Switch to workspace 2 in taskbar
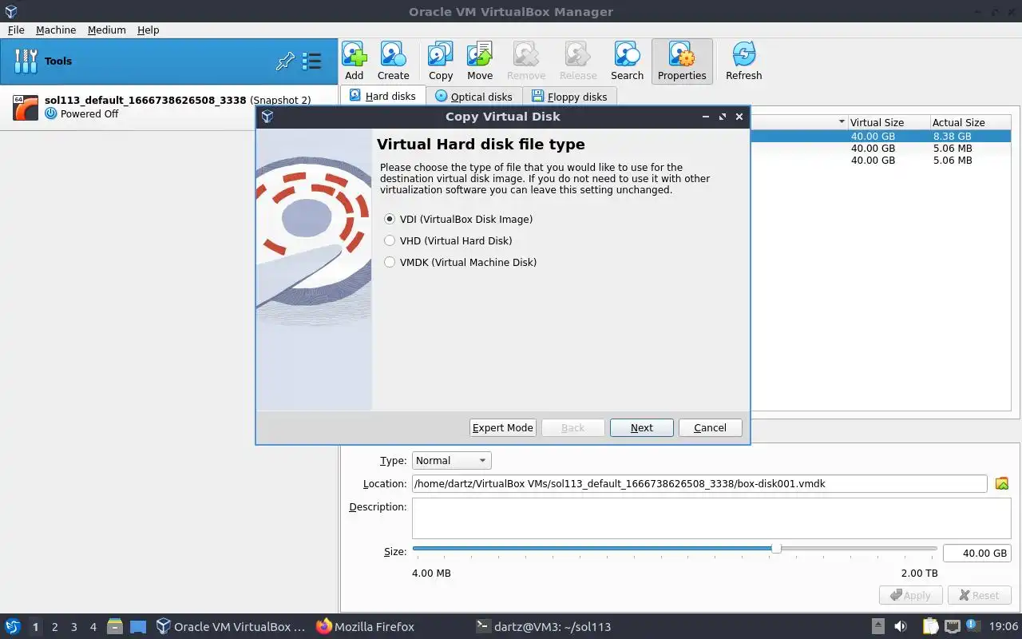 point(55,626)
